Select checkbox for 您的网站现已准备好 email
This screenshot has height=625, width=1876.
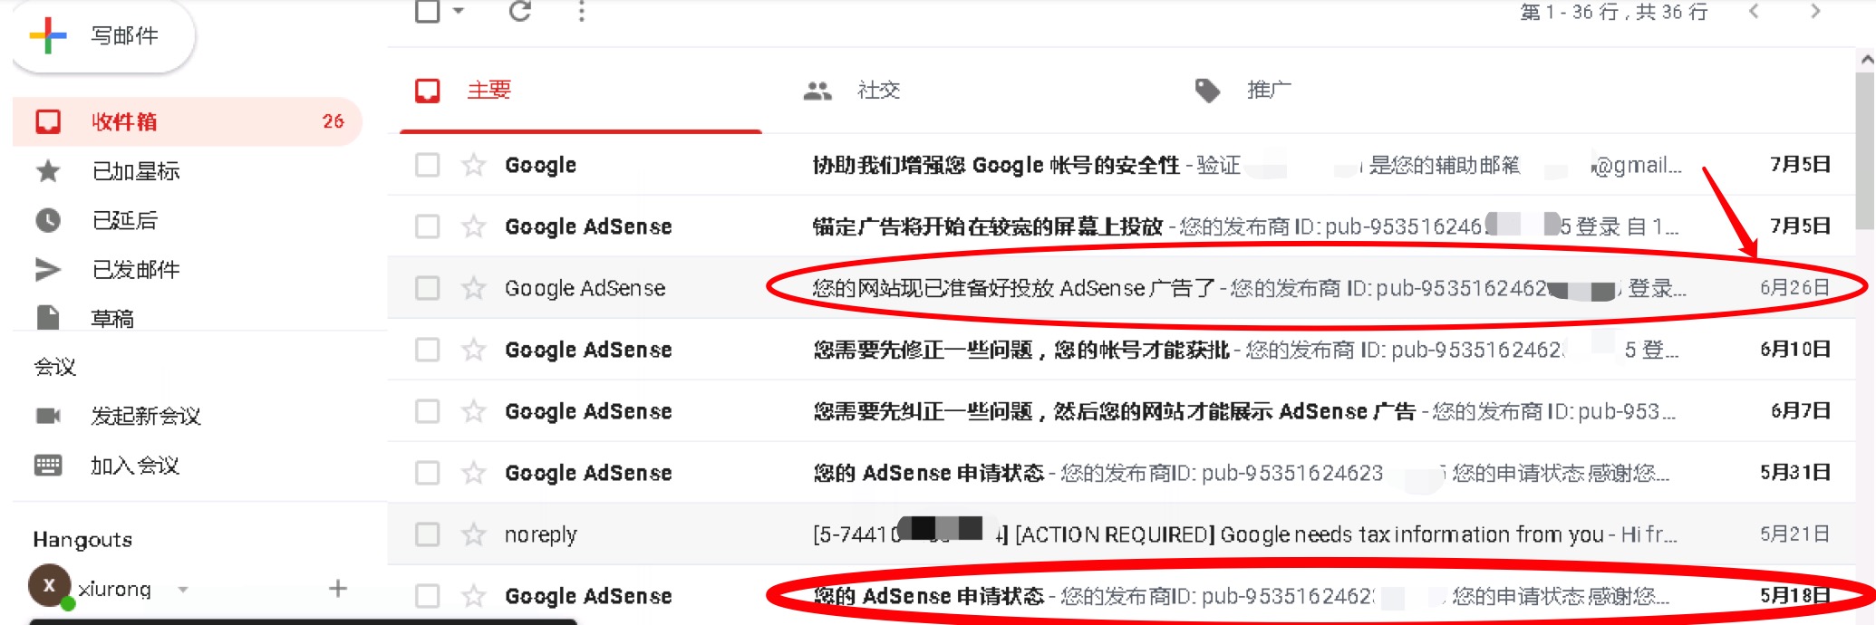(x=428, y=288)
